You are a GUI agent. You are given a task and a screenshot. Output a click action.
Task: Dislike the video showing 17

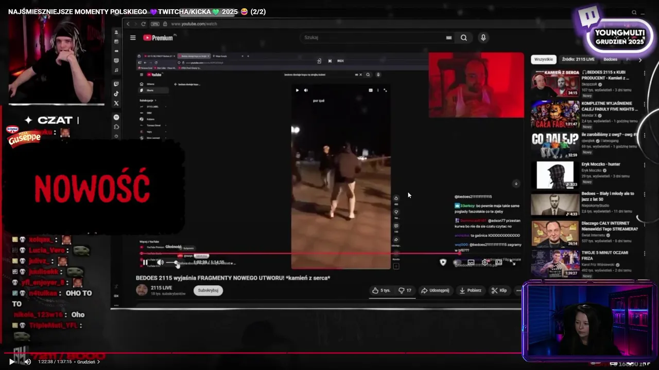405,290
